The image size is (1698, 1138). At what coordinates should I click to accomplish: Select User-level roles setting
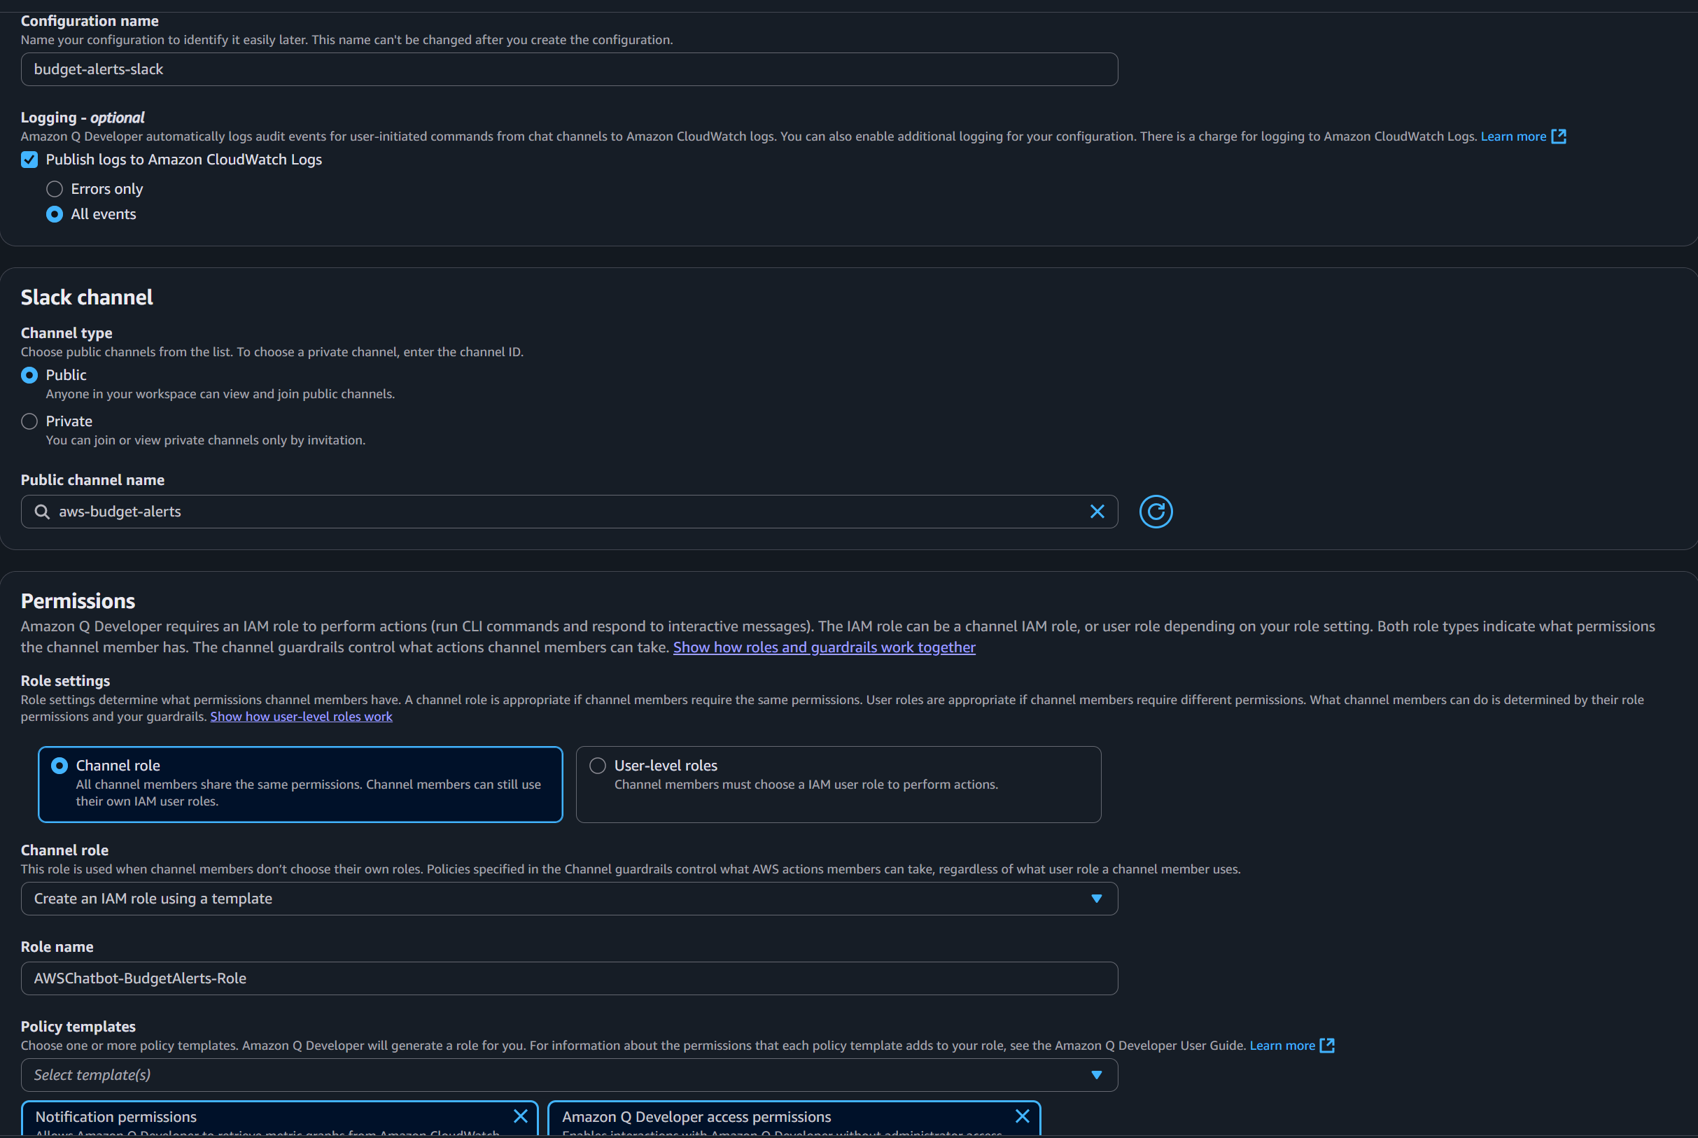point(597,766)
